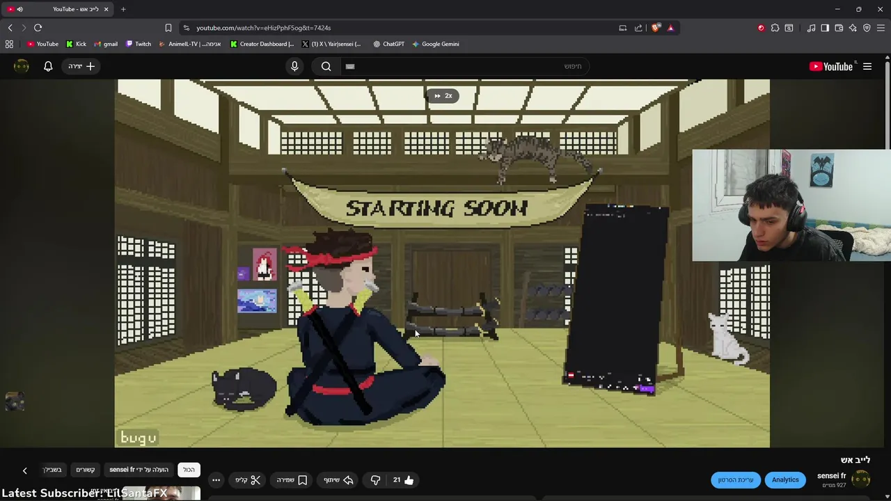Start voice search with the microphone
The image size is (891, 501).
294,66
